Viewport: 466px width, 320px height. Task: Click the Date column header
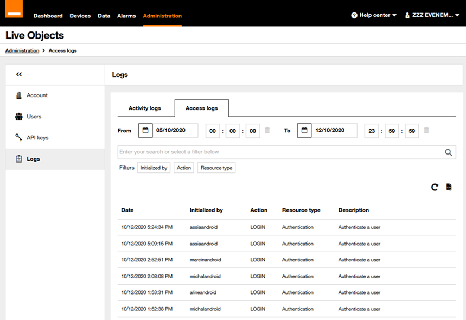point(127,210)
